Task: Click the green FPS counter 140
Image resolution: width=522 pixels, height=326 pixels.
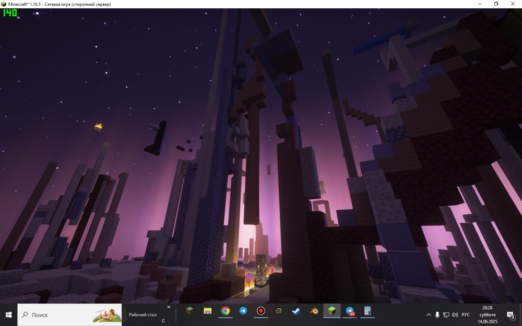Action: tap(10, 13)
